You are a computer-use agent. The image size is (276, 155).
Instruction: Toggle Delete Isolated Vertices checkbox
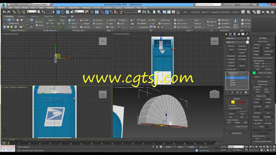click(x=254, y=141)
